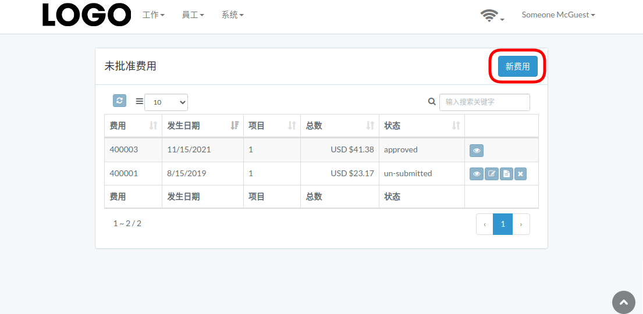Delete expense 400001 with X icon
643x314 pixels.
520,174
